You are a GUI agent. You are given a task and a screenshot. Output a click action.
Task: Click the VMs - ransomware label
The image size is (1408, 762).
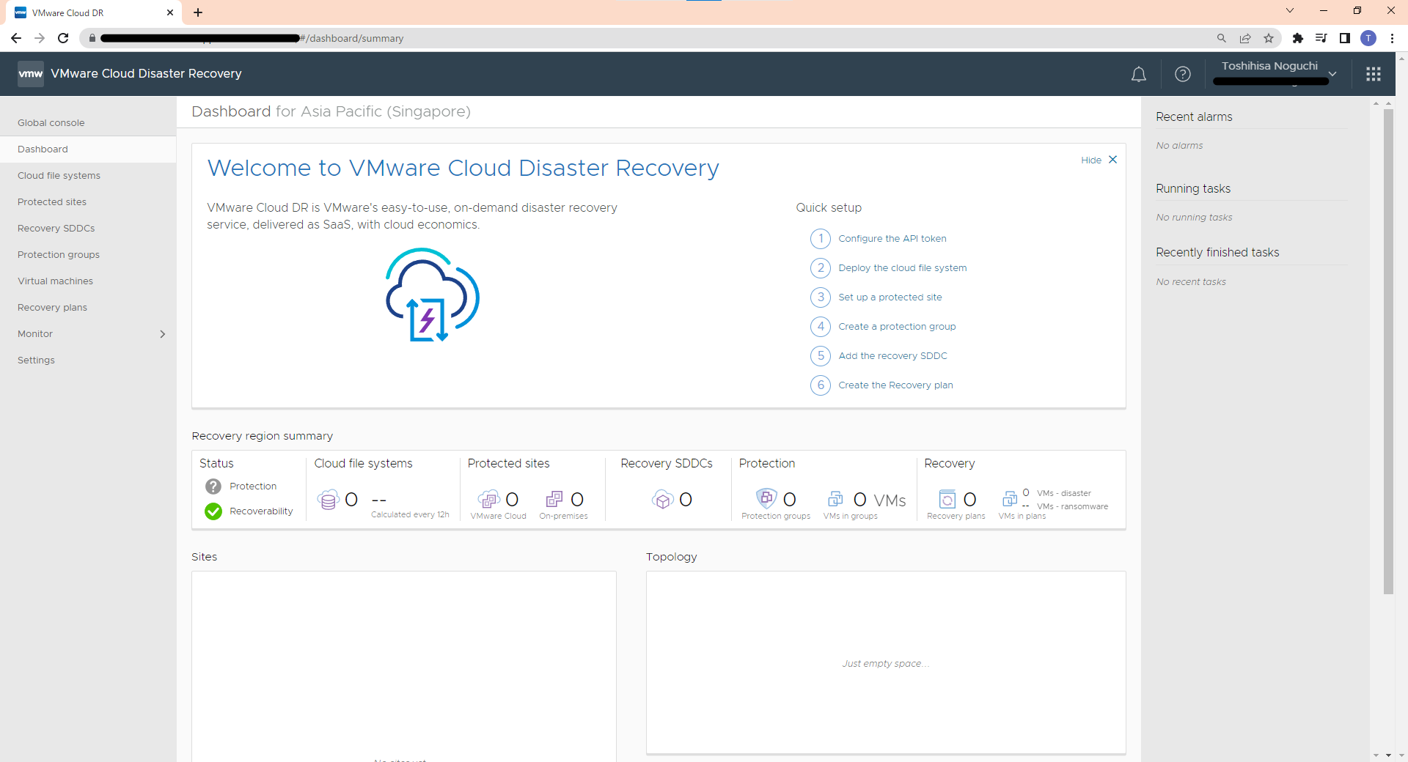click(x=1072, y=507)
